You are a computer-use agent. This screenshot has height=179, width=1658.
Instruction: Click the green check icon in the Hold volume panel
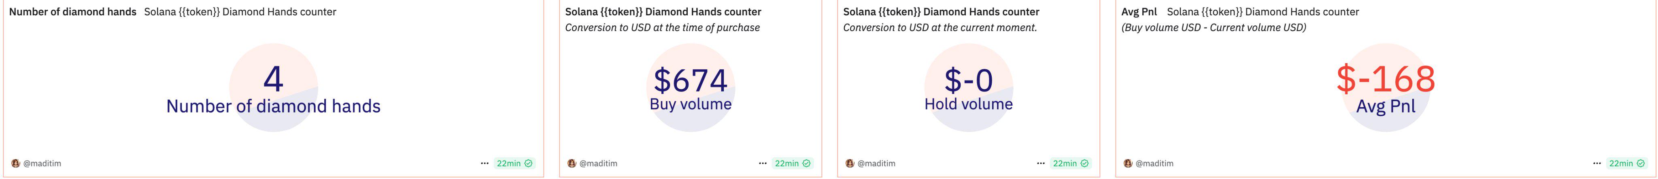pos(1084,164)
